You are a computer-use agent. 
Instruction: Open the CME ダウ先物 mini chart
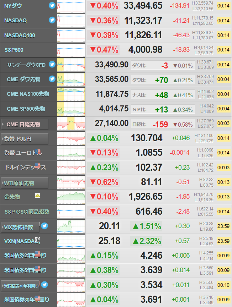pyautogui.click(x=71, y=80)
